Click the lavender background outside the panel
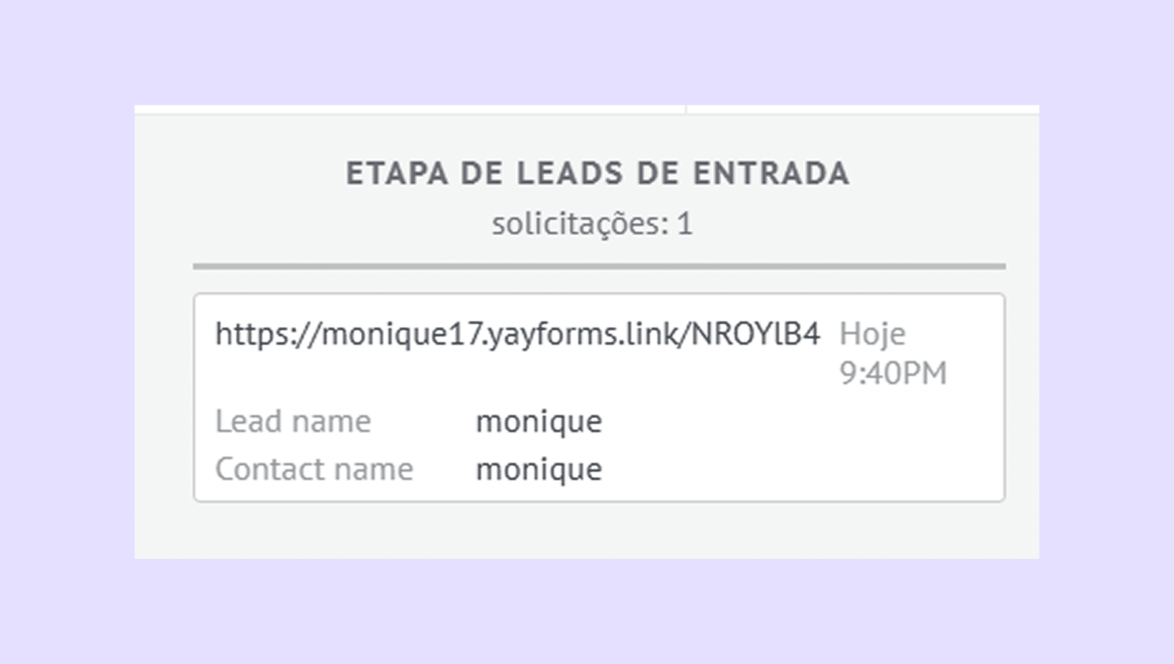 (587, 50)
